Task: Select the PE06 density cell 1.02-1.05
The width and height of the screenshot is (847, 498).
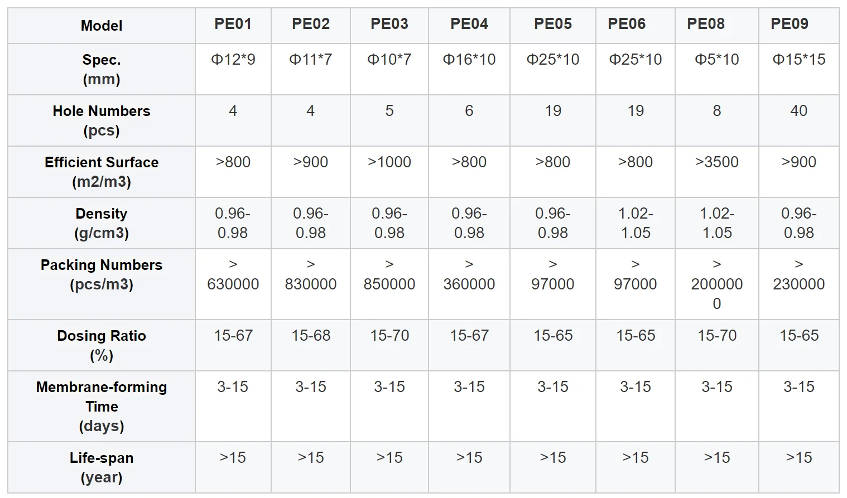Action: (x=636, y=223)
